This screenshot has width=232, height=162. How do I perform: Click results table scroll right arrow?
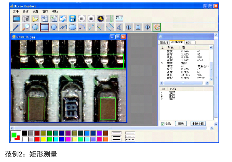(207, 83)
